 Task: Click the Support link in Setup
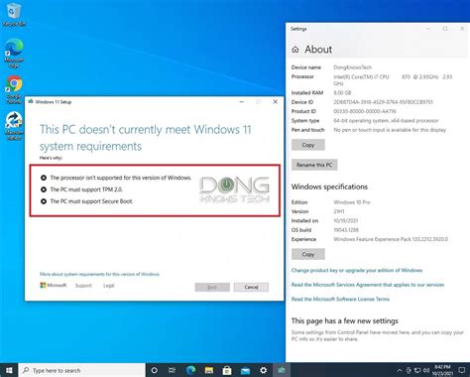coord(83,286)
